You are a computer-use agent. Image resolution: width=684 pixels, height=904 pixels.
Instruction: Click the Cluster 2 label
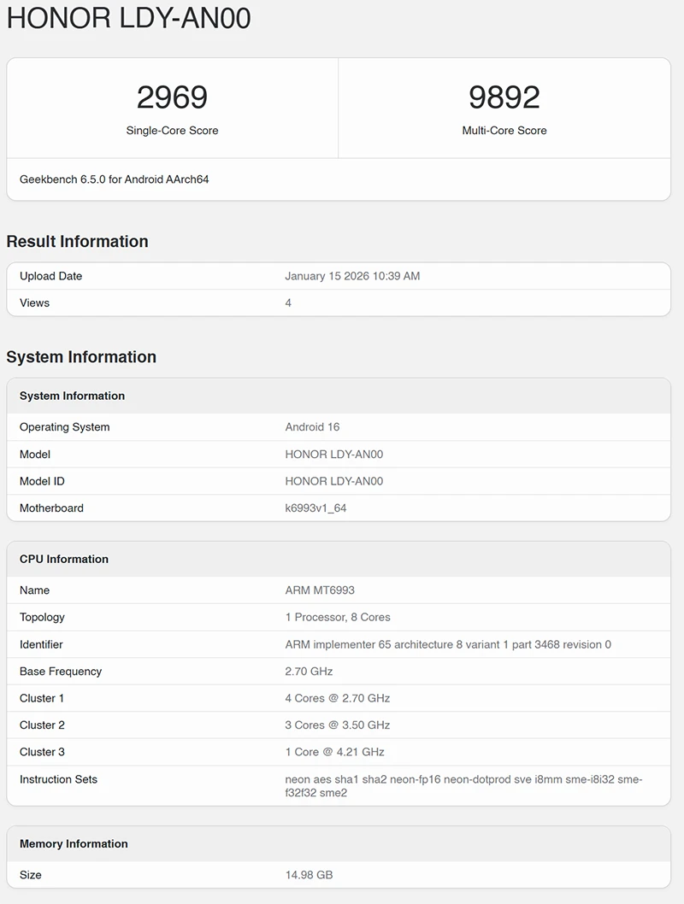click(42, 725)
